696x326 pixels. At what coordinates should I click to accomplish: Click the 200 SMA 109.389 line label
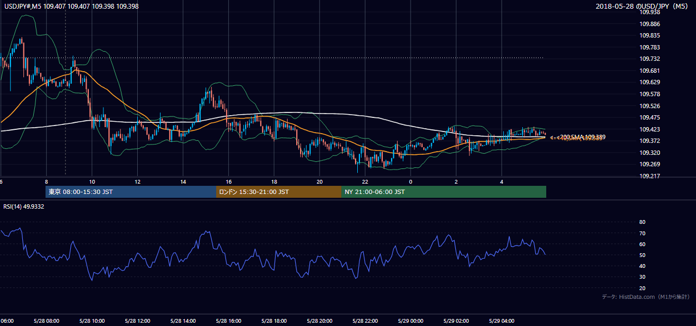click(582, 137)
